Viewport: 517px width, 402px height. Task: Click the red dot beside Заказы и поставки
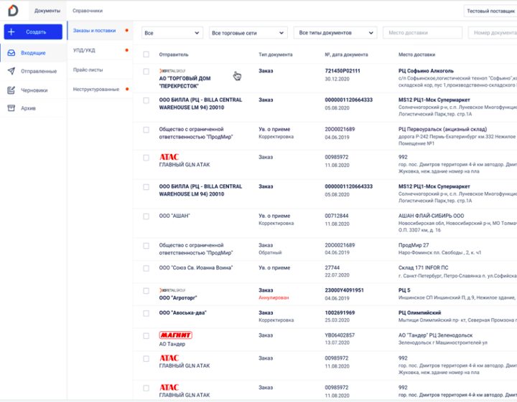(127, 30)
